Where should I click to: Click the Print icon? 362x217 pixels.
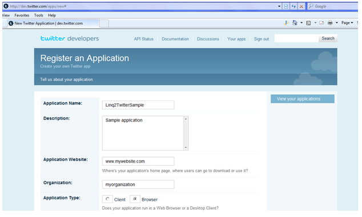pos(331,23)
